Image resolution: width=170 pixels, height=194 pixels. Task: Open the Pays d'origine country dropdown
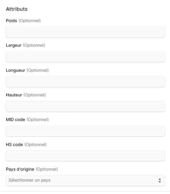[85, 180]
